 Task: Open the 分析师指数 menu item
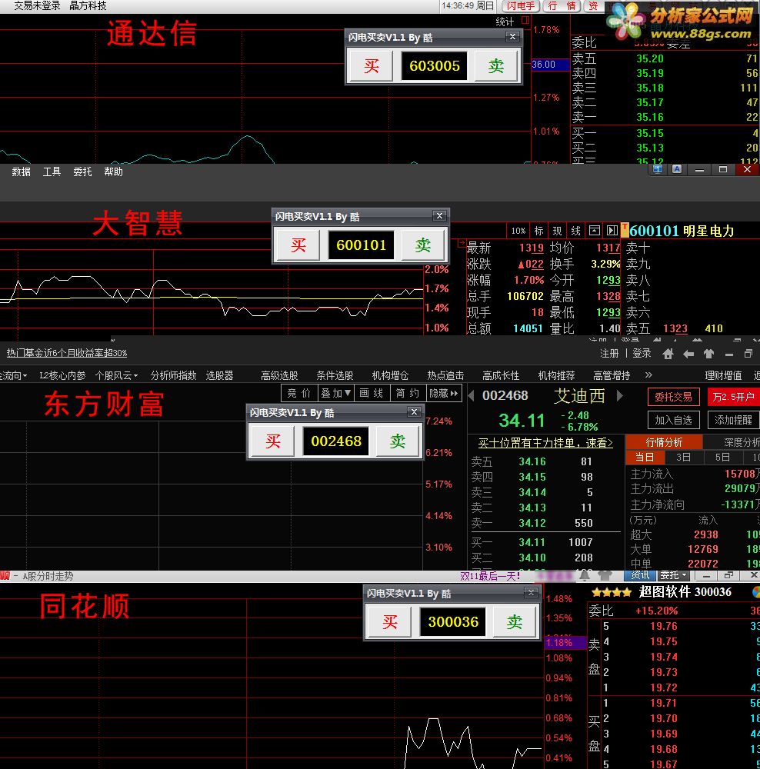pos(173,376)
